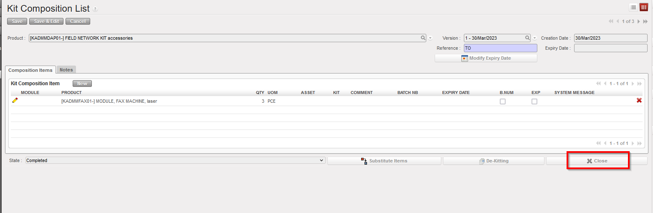The height and width of the screenshot is (213, 653).
Task: Click the Cancel button
Action: (x=78, y=21)
